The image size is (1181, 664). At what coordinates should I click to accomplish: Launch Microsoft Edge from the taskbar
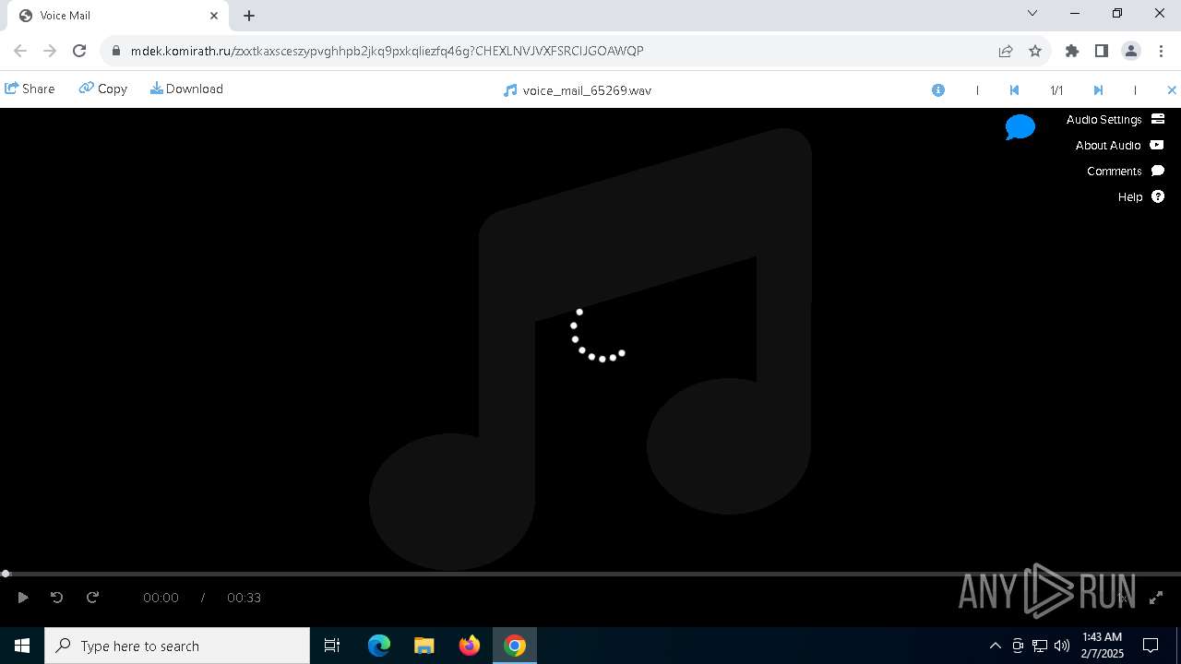(x=379, y=646)
